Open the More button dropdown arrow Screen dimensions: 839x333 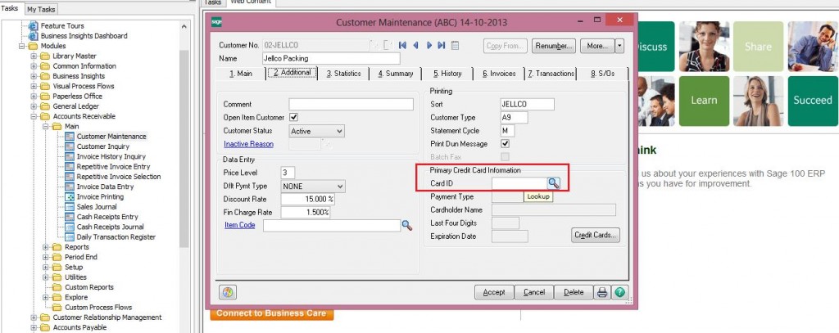click(619, 46)
